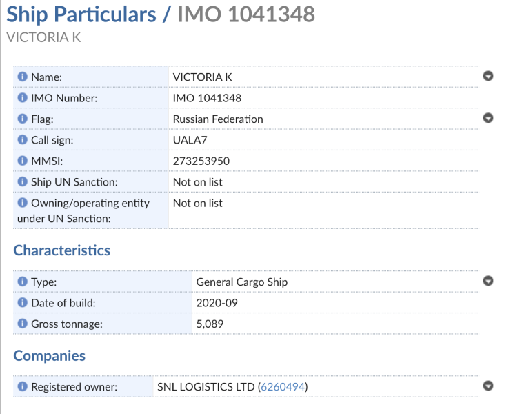Screen dimensions: 531x414
Task: Click the info icon beside Name
Action: tap(23, 77)
